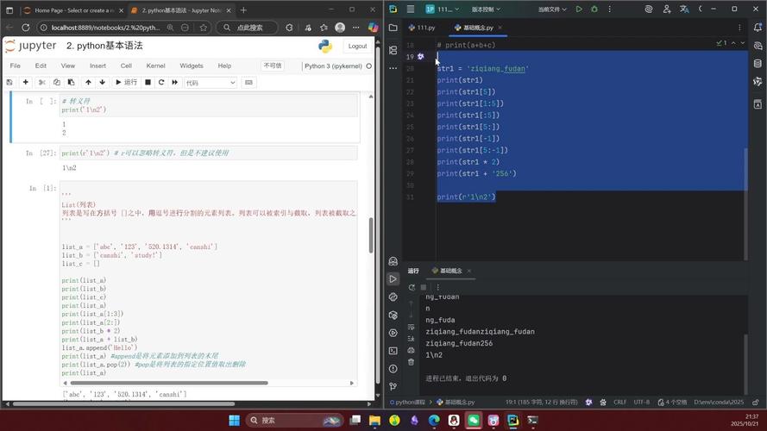Paste cells below in Jupyter toolbar
Viewport: 767px width, 431px height.
click(x=71, y=83)
